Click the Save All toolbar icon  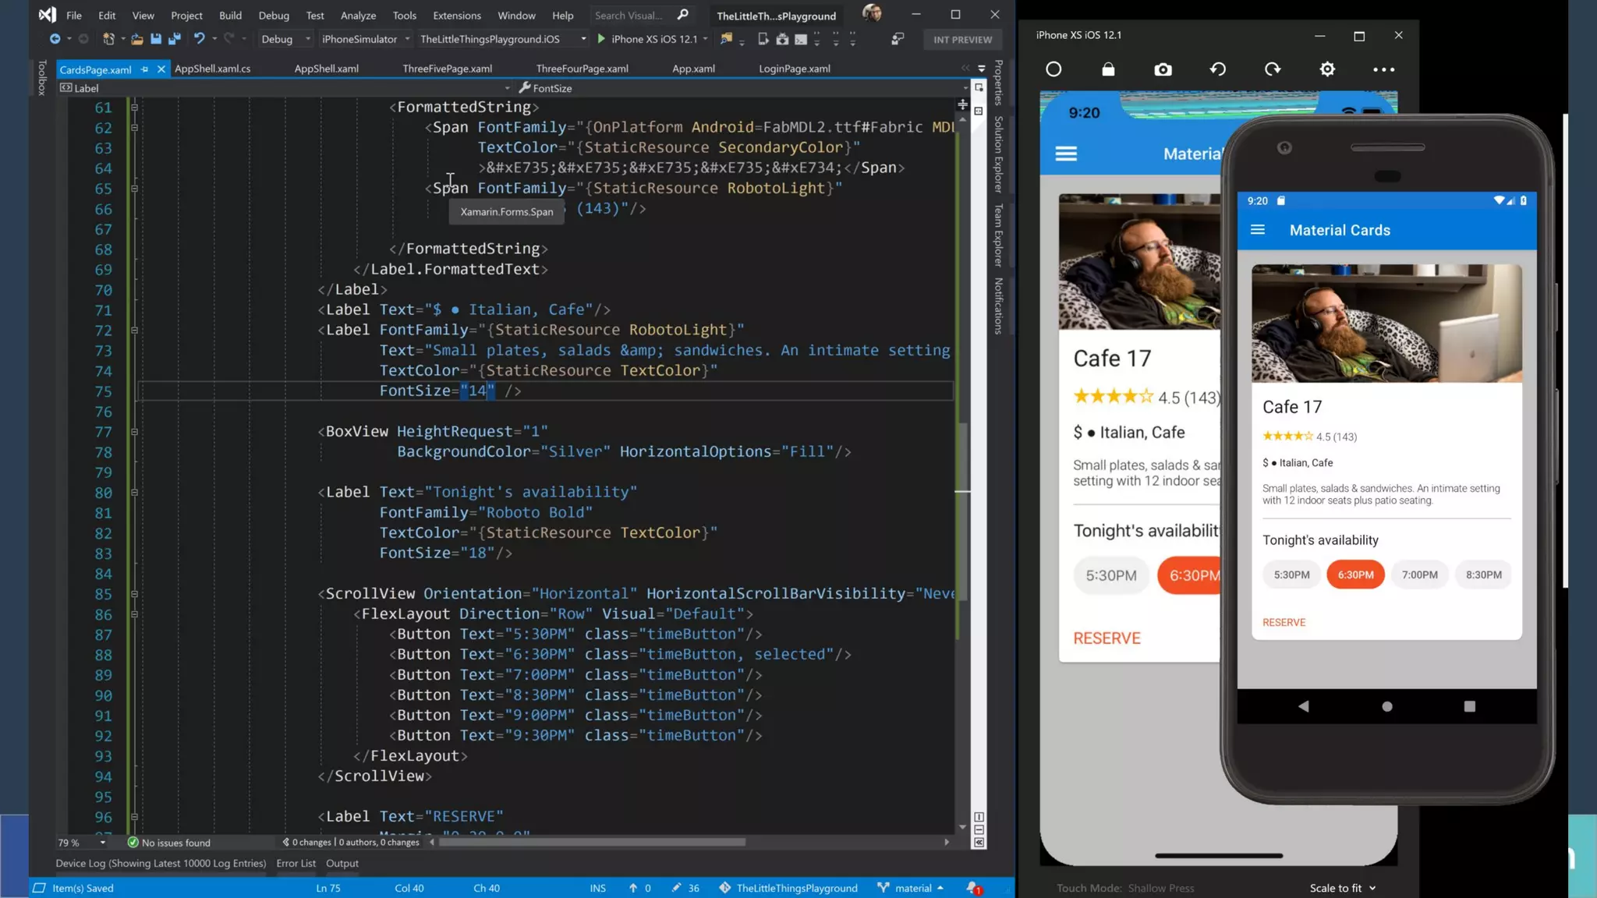[175, 39]
